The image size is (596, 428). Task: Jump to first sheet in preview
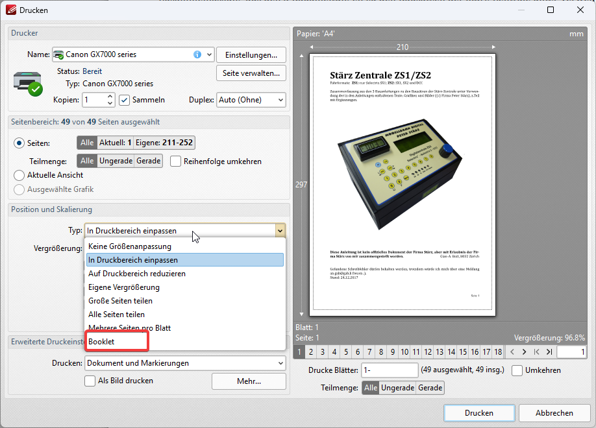pyautogui.click(x=536, y=352)
